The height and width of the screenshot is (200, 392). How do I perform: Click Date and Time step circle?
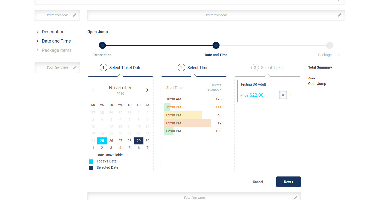click(216, 45)
